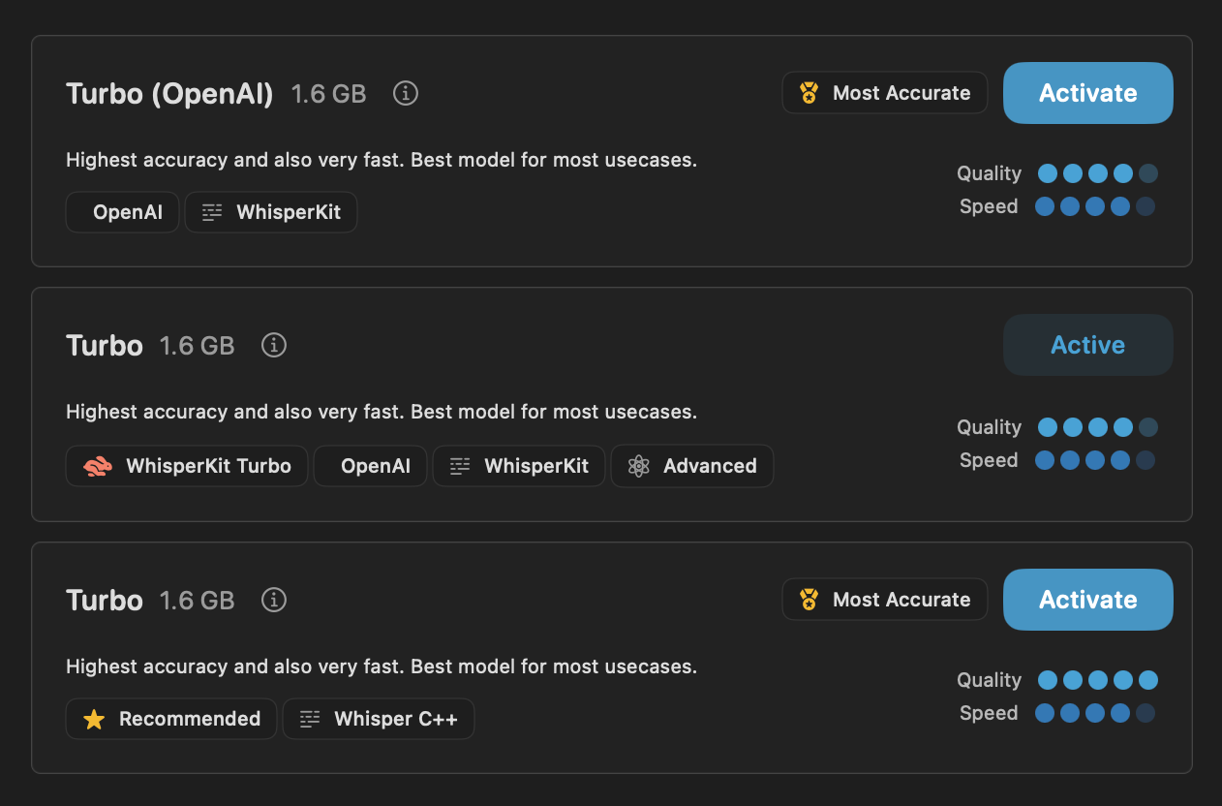Image resolution: width=1222 pixels, height=806 pixels.
Task: Click the Whisper C++ lines icon
Action: coord(310,719)
